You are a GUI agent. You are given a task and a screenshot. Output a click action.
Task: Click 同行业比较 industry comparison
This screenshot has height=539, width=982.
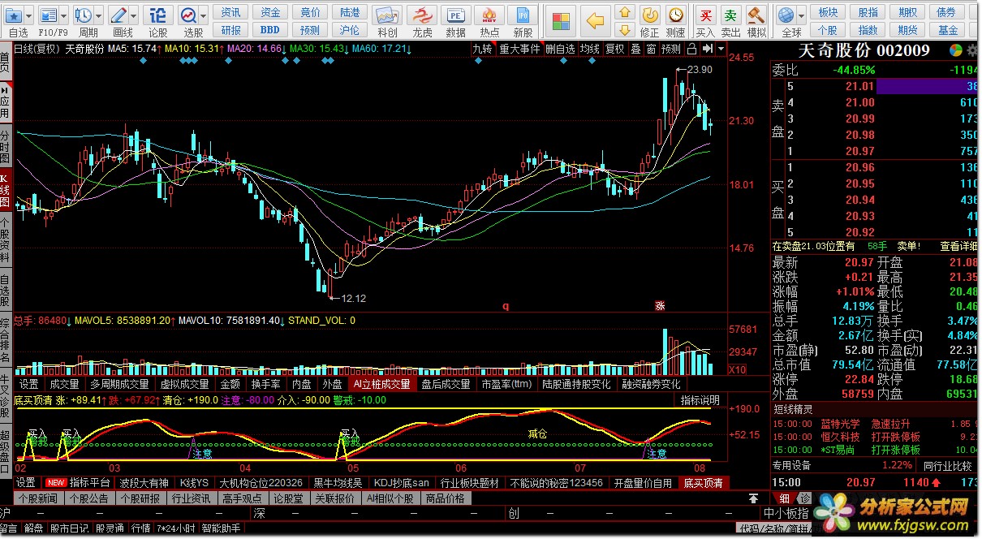(x=948, y=466)
